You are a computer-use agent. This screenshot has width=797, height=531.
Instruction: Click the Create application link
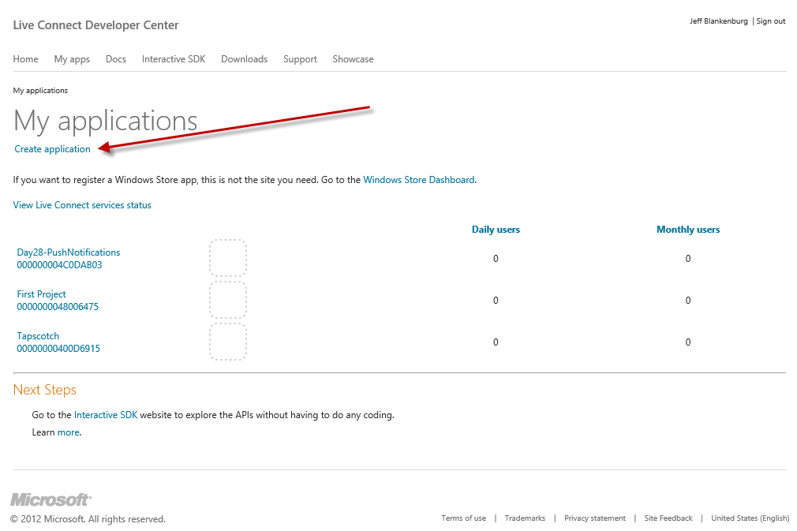tap(52, 149)
